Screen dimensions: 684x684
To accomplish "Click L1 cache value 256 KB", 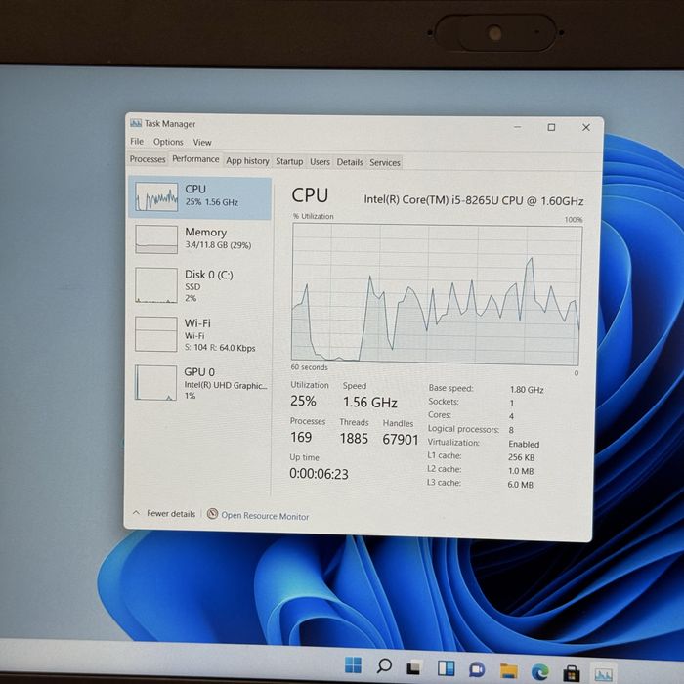I will pyautogui.click(x=521, y=457).
